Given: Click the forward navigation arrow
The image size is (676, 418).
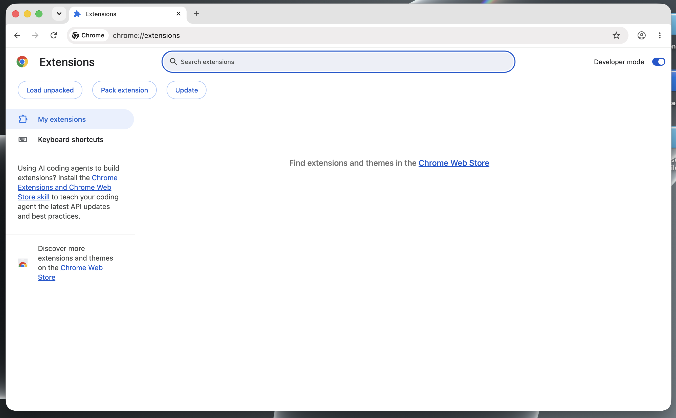Looking at the screenshot, I should pos(35,35).
